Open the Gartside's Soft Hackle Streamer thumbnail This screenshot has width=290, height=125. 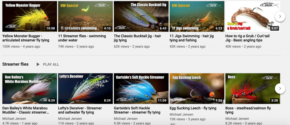coord(141,89)
